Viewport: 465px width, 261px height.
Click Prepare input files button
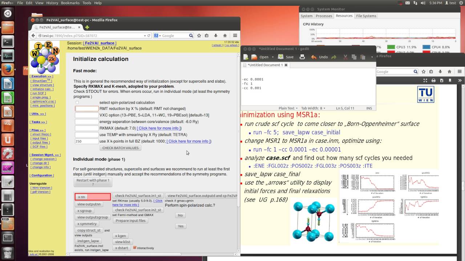[x=130, y=221]
